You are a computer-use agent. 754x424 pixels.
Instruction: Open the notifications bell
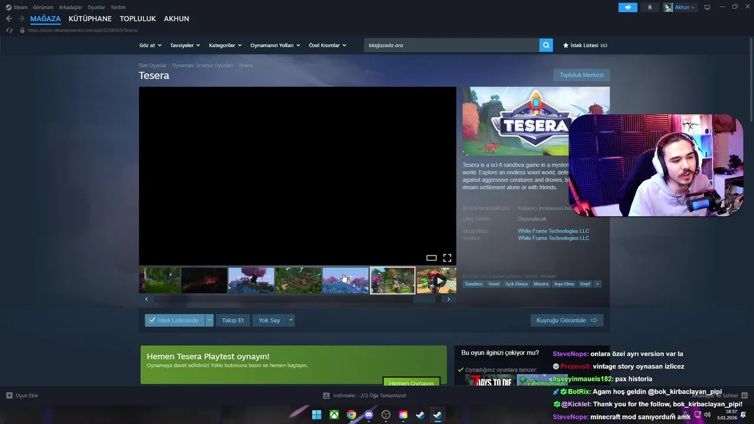650,7
